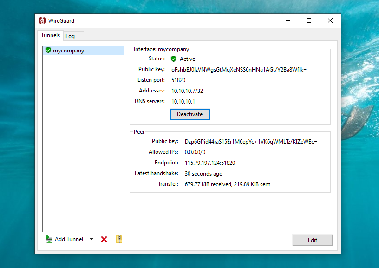Click latest handshake 30 seconds ago
379x268 pixels.
[203, 174]
